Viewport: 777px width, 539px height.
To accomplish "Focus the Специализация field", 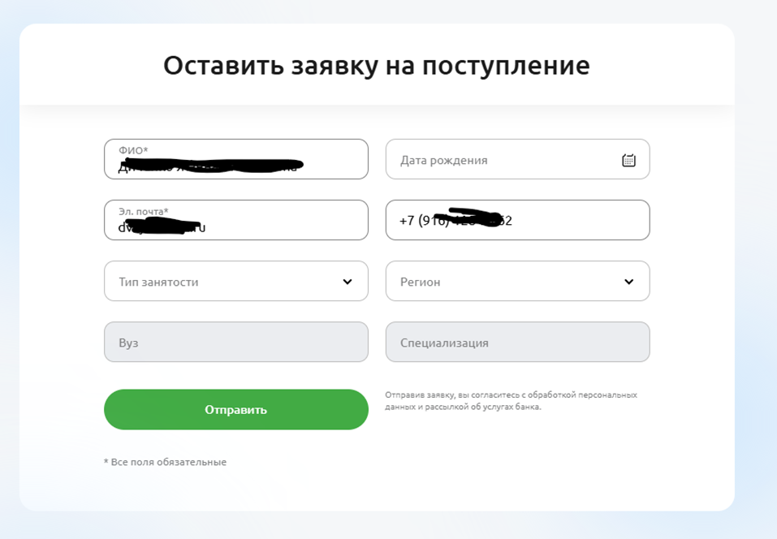I will point(517,342).
